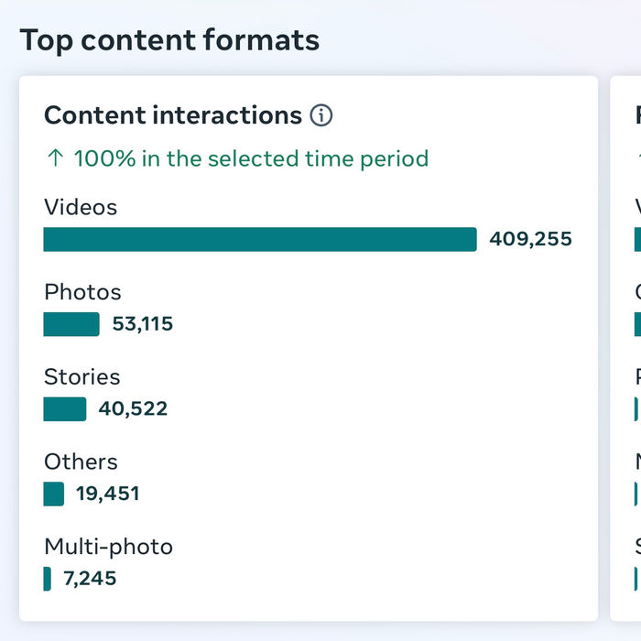This screenshot has height=641, width=641.
Task: Click the Stories bar in the chart
Action: pos(65,408)
